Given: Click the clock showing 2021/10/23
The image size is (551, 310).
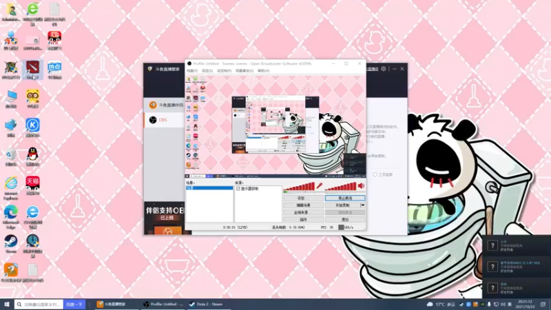Looking at the screenshot, I should (525, 304).
